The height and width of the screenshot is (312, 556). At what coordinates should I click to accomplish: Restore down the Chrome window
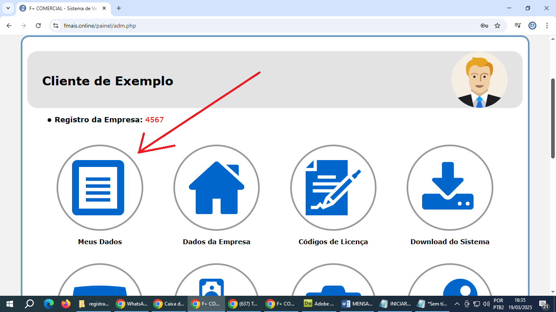point(528,8)
